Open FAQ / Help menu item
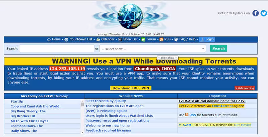Image resolution: width=268 pixels, height=137 pixels. pos(187,39)
